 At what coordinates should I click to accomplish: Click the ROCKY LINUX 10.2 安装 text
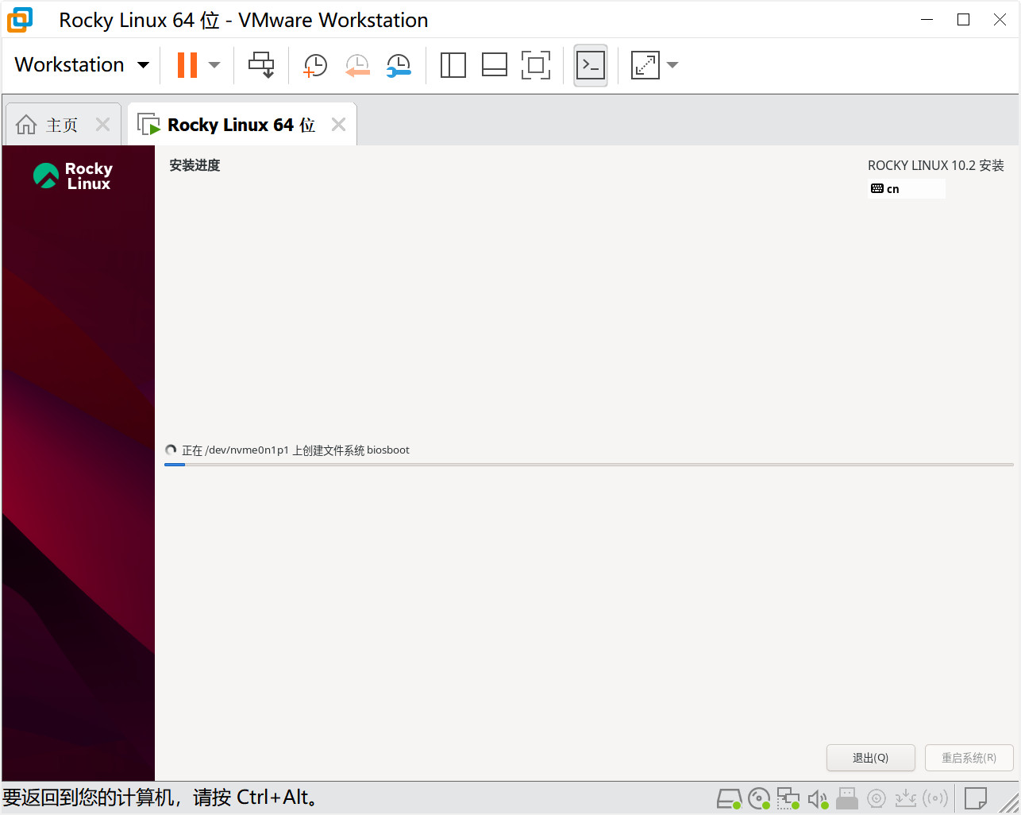(x=936, y=165)
